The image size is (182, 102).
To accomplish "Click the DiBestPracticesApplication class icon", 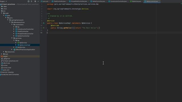I will click(x=14, y=50).
